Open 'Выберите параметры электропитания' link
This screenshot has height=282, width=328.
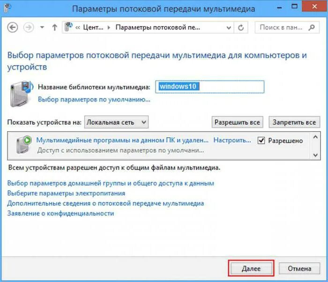pos(66,193)
